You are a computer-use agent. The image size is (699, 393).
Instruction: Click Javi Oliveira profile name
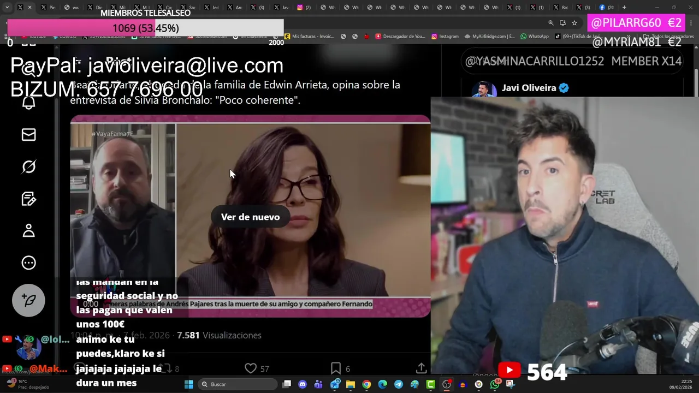(x=529, y=88)
